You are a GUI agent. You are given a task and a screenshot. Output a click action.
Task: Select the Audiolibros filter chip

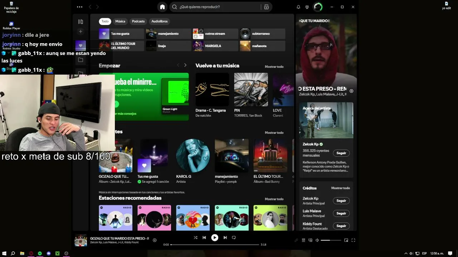[159, 21]
